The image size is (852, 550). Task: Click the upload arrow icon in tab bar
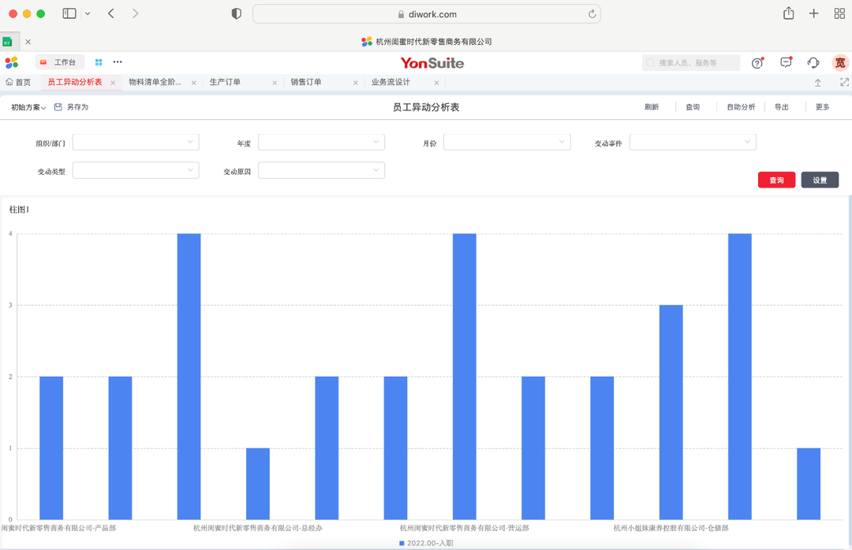coord(818,83)
